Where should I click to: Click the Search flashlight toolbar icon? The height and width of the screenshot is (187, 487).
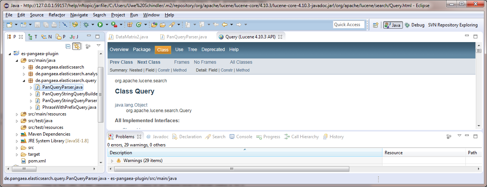172,25
